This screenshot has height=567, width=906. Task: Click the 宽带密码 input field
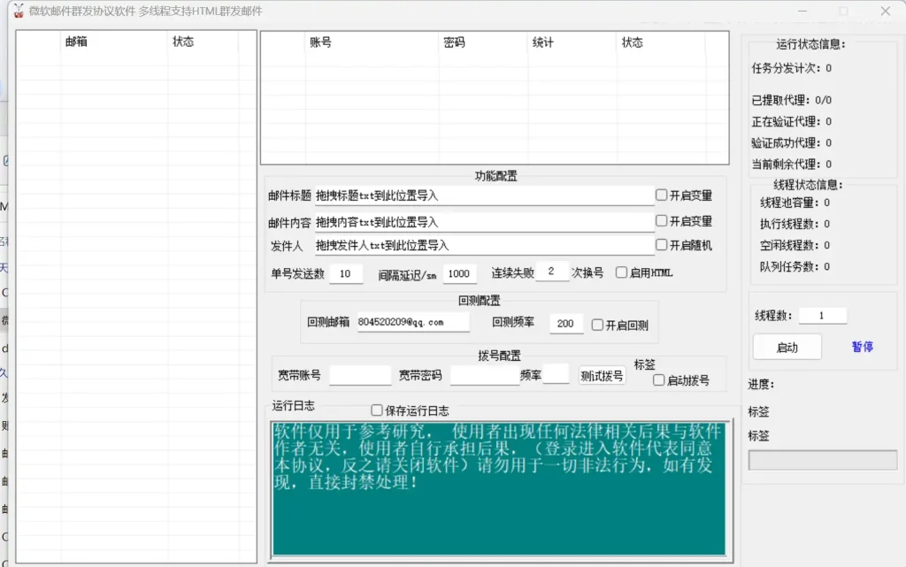click(485, 375)
